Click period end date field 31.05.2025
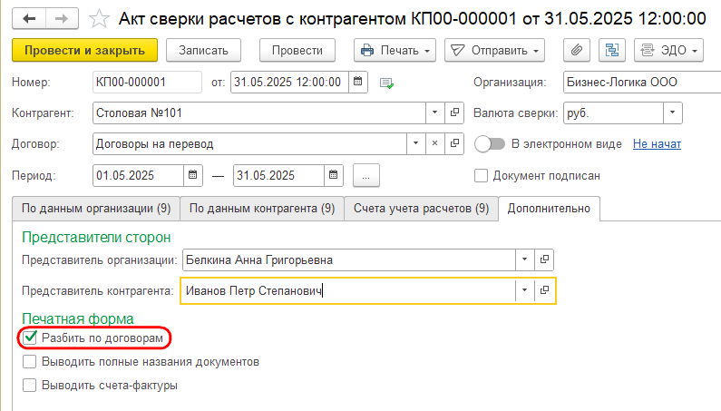Screen dimensions: 721x411 [278, 175]
